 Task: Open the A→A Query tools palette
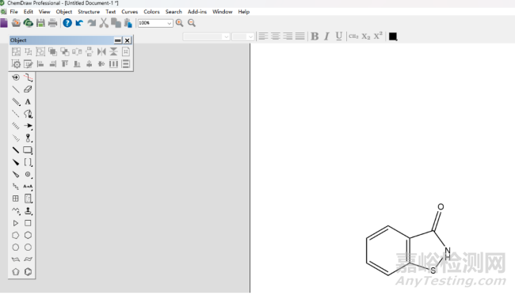click(28, 187)
